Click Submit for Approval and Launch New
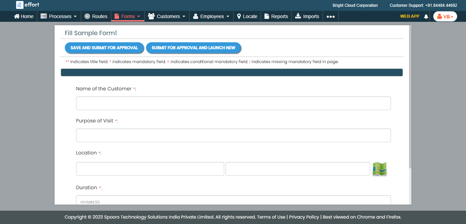Image resolution: width=466 pixels, height=224 pixels. coord(193,48)
